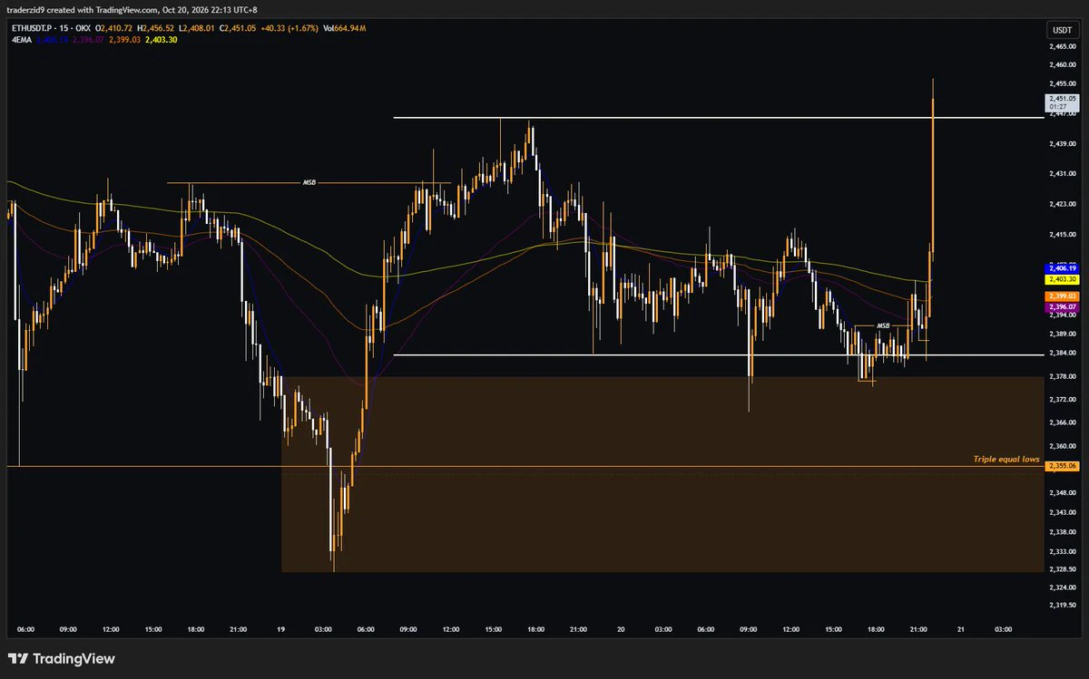Select the Triple equal lows text label
1089x679 pixels.
tap(1006, 460)
